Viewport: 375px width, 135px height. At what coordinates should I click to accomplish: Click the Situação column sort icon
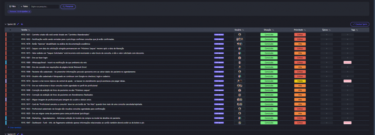tap(274, 30)
